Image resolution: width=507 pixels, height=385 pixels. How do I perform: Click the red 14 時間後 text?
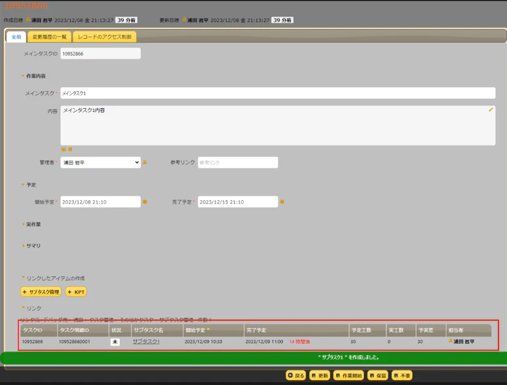(x=299, y=342)
